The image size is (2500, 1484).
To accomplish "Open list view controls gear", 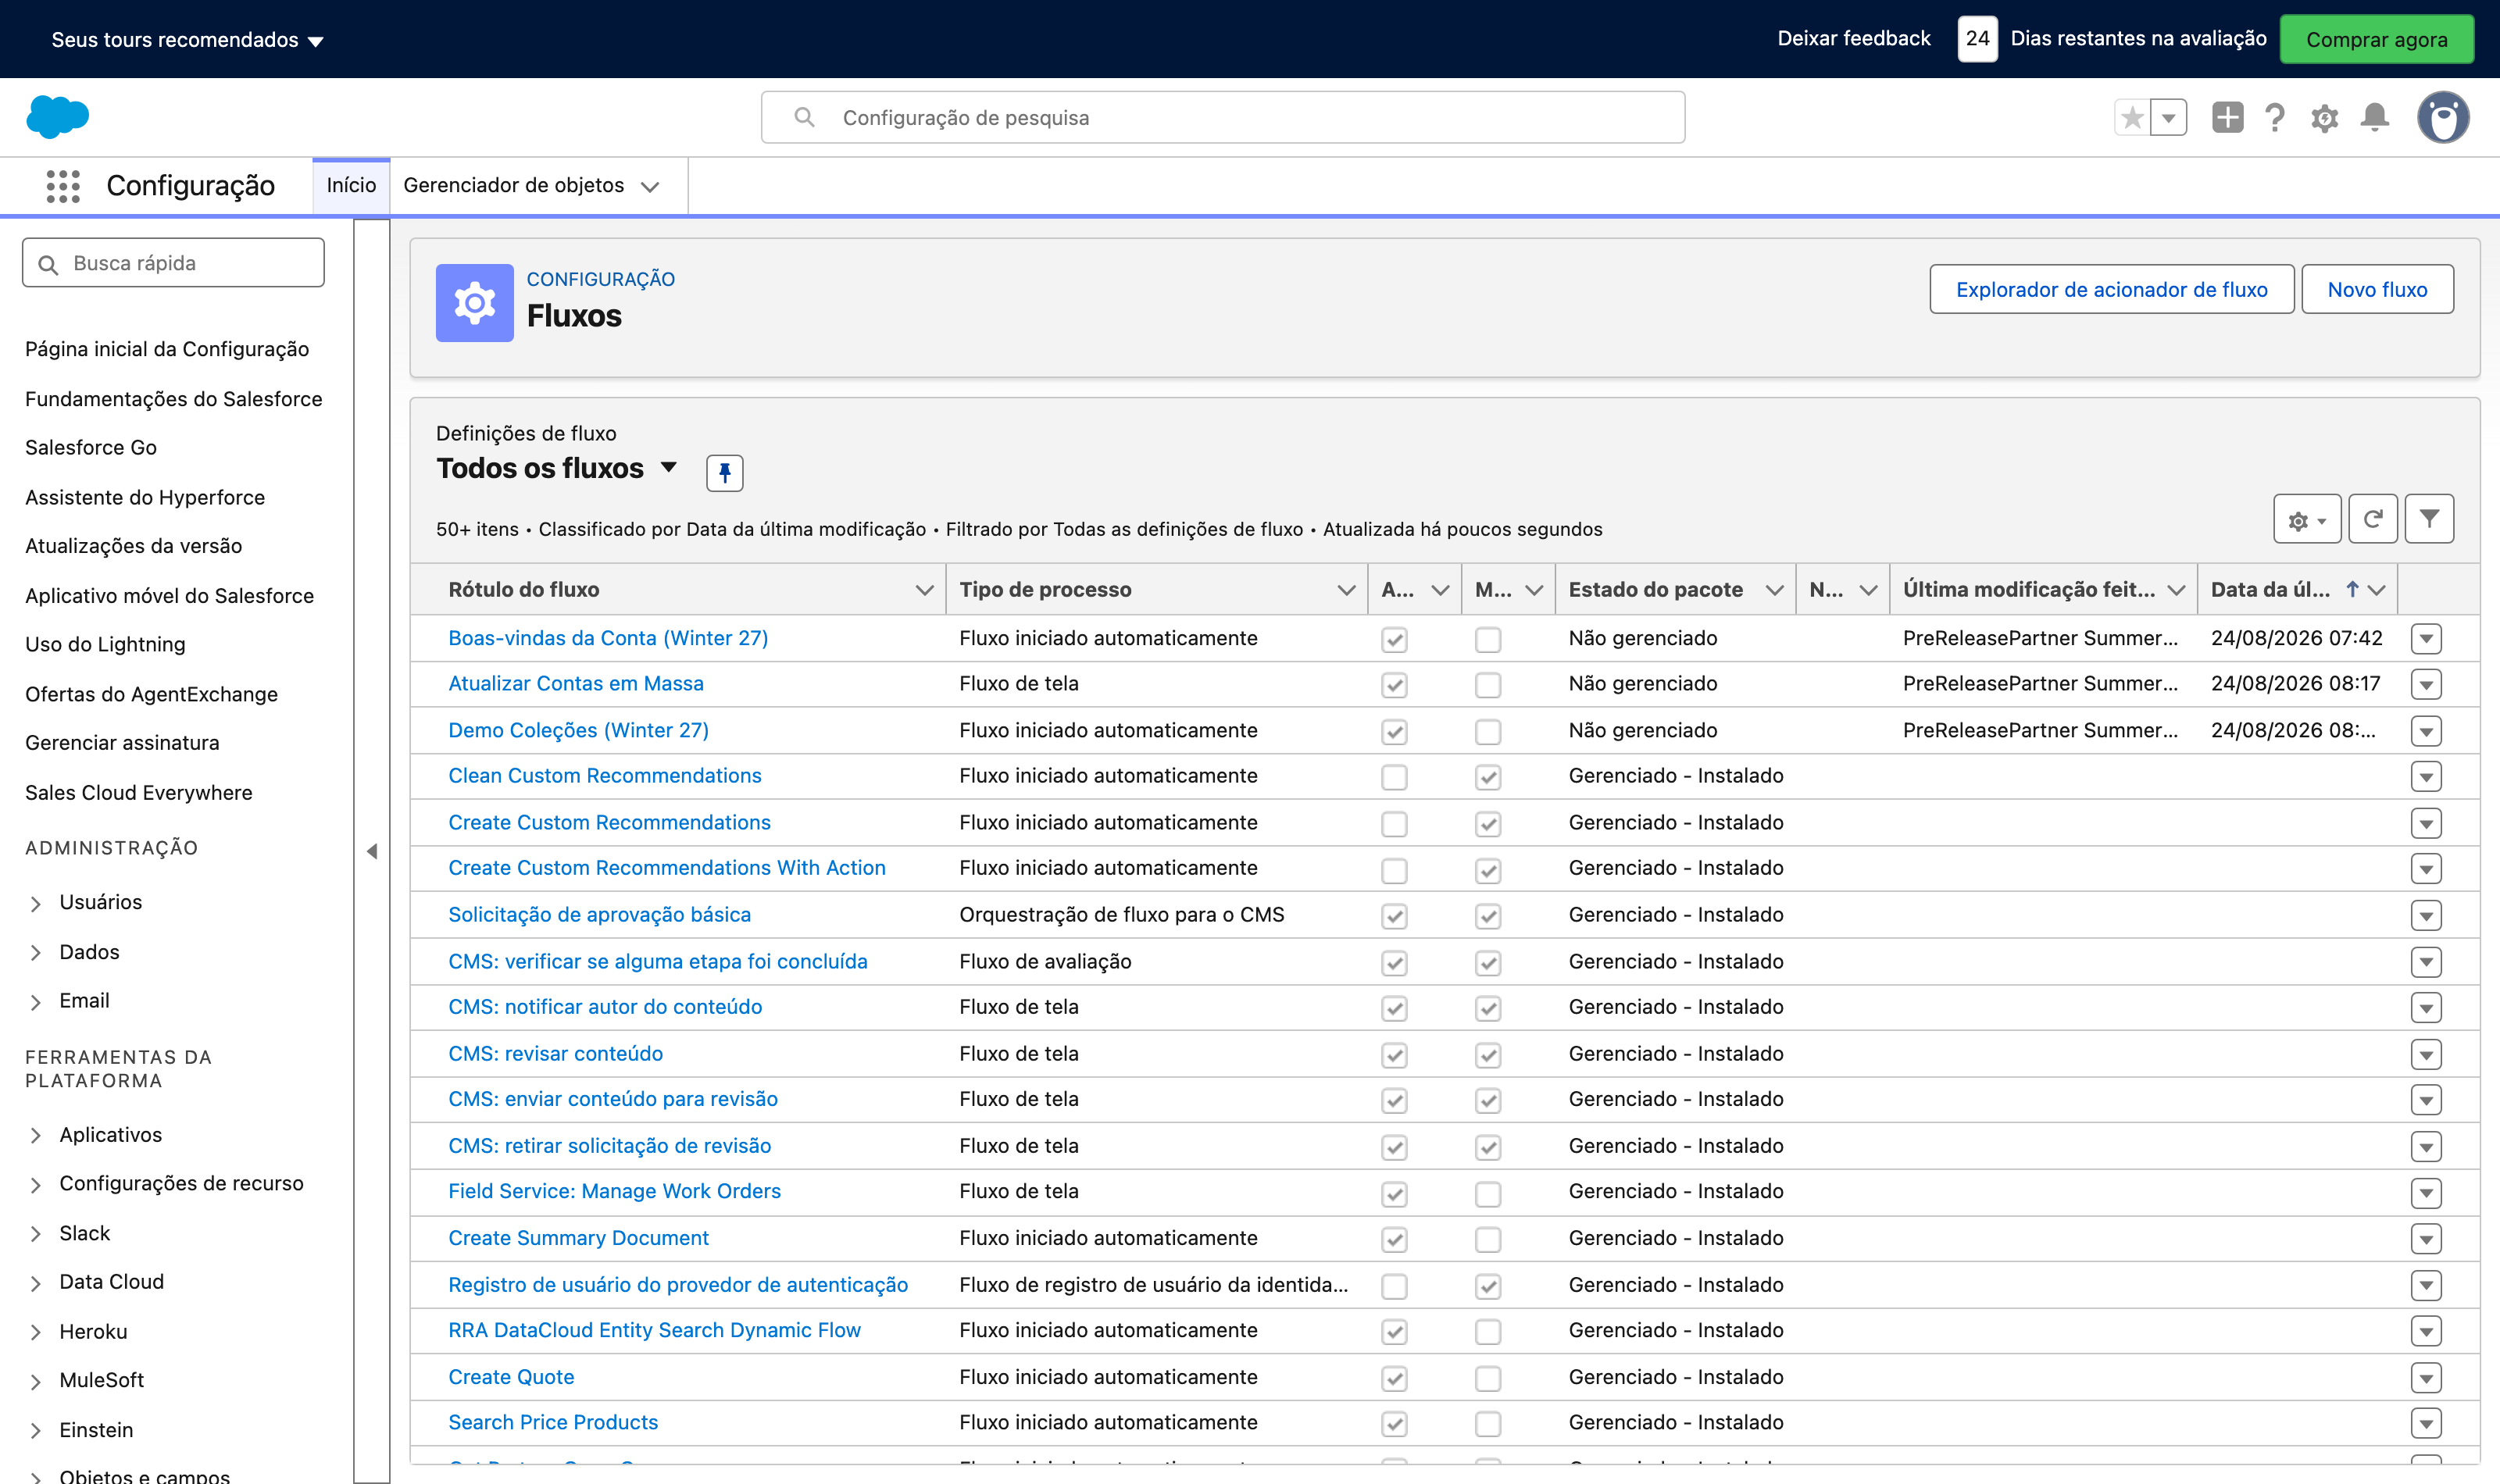I will pyautogui.click(x=2307, y=519).
